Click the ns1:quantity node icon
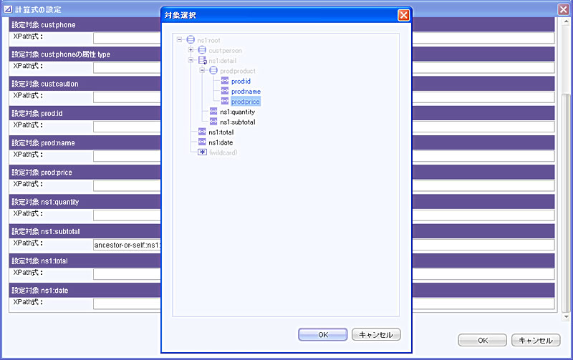 coord(213,112)
